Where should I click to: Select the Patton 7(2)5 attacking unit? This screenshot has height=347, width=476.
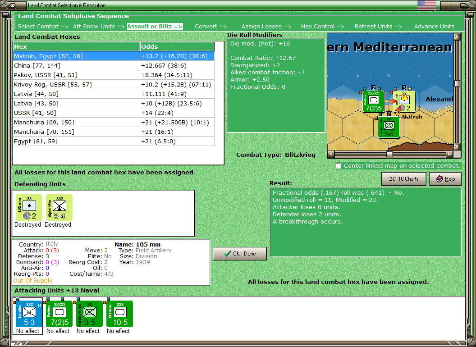pyautogui.click(x=59, y=314)
